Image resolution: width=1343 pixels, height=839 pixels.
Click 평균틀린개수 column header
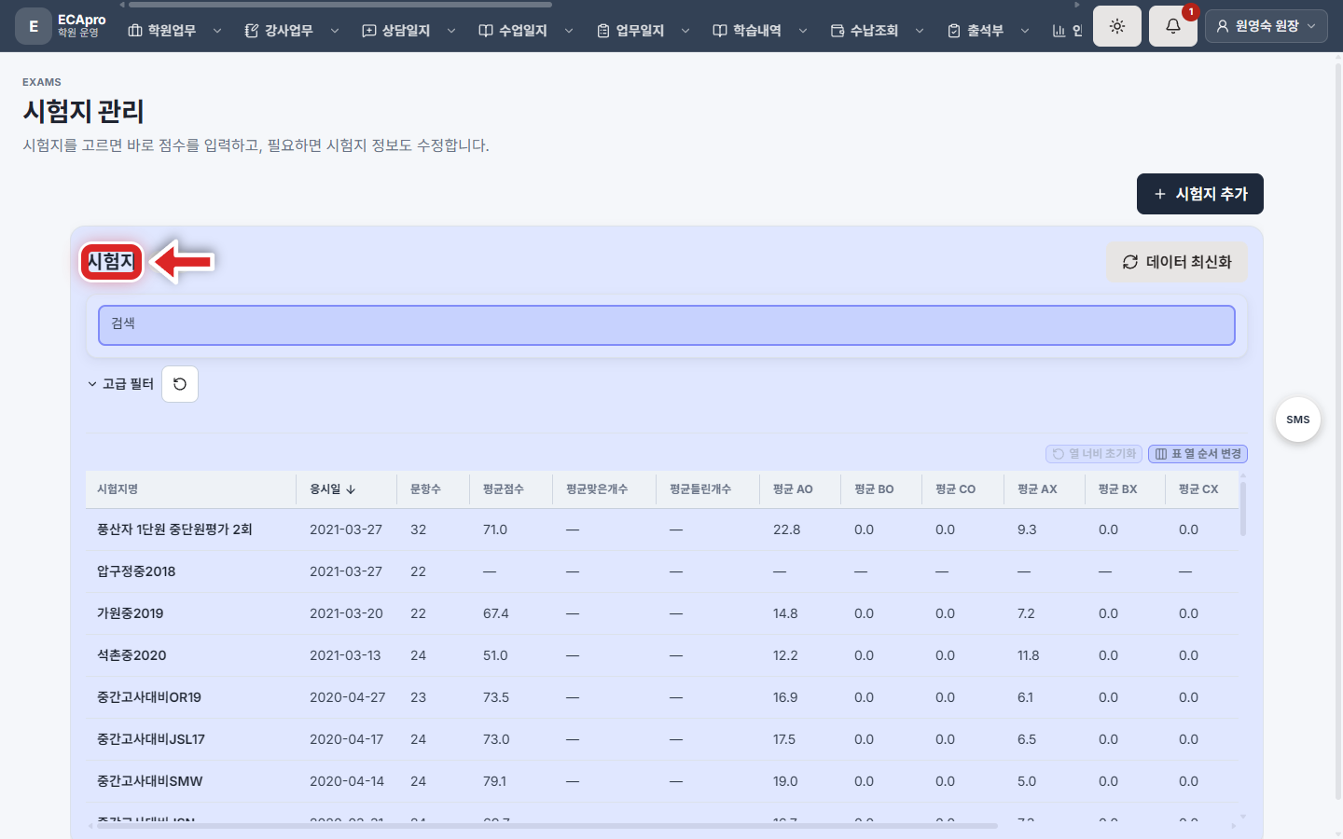[708, 489]
